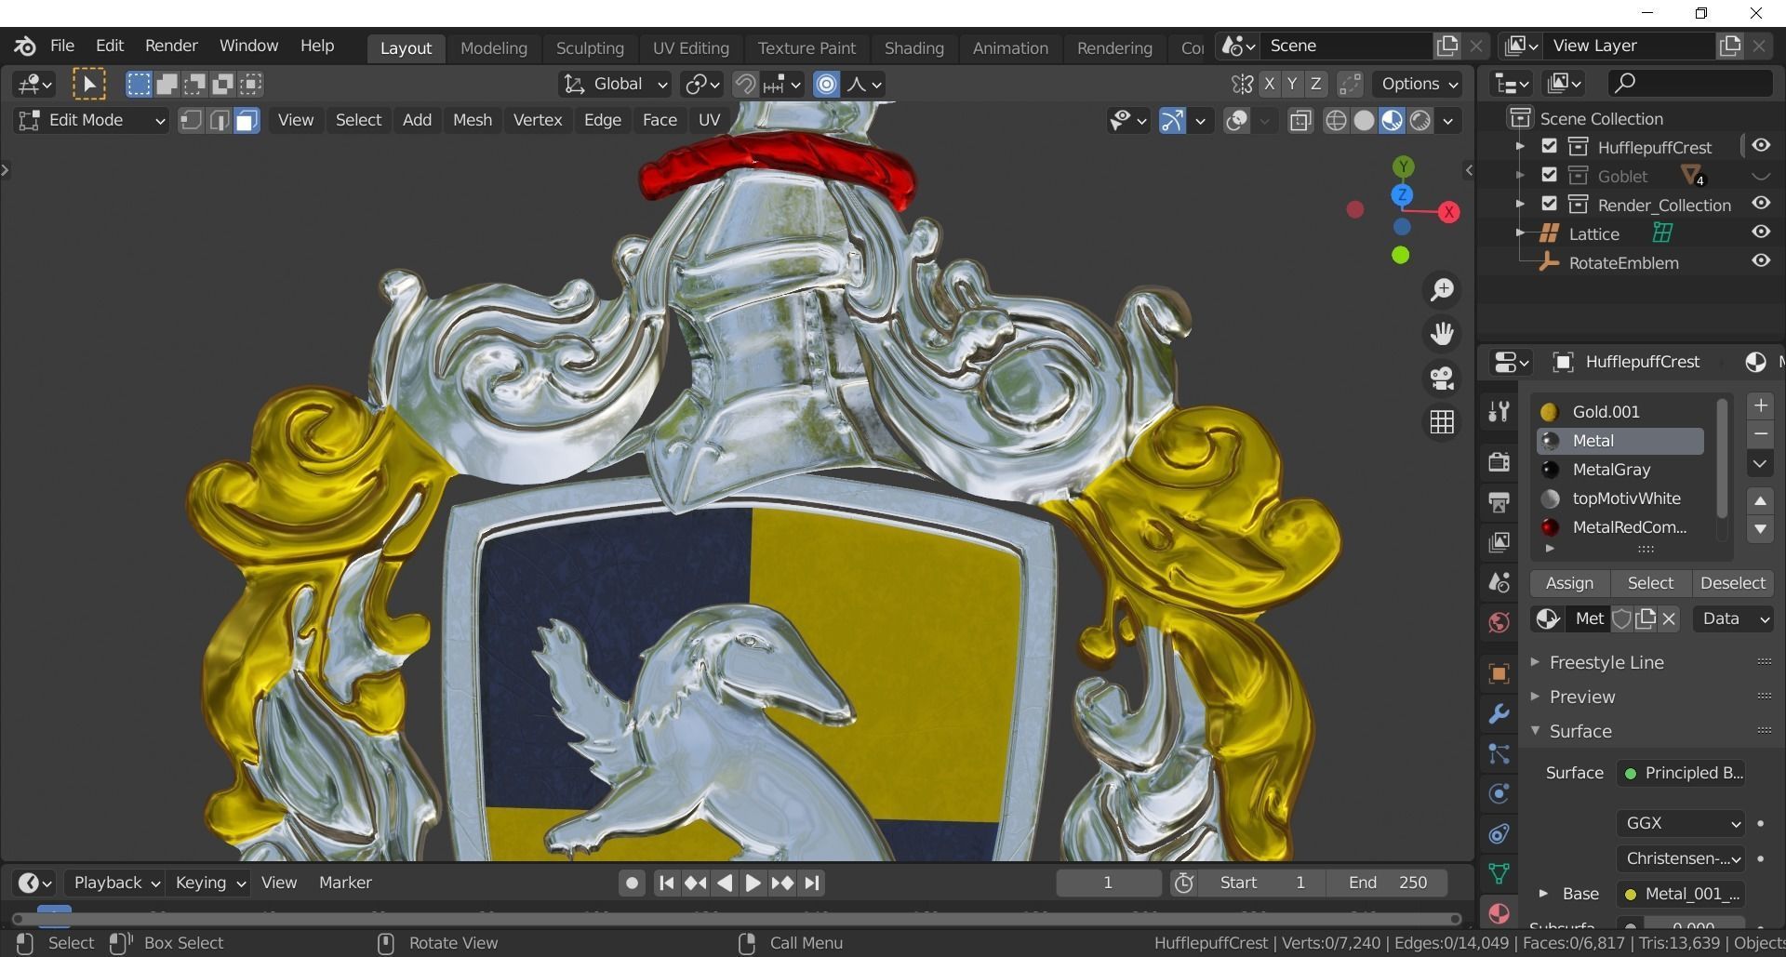Image resolution: width=1786 pixels, height=957 pixels.
Task: Open the UV menu
Action: pos(709,120)
